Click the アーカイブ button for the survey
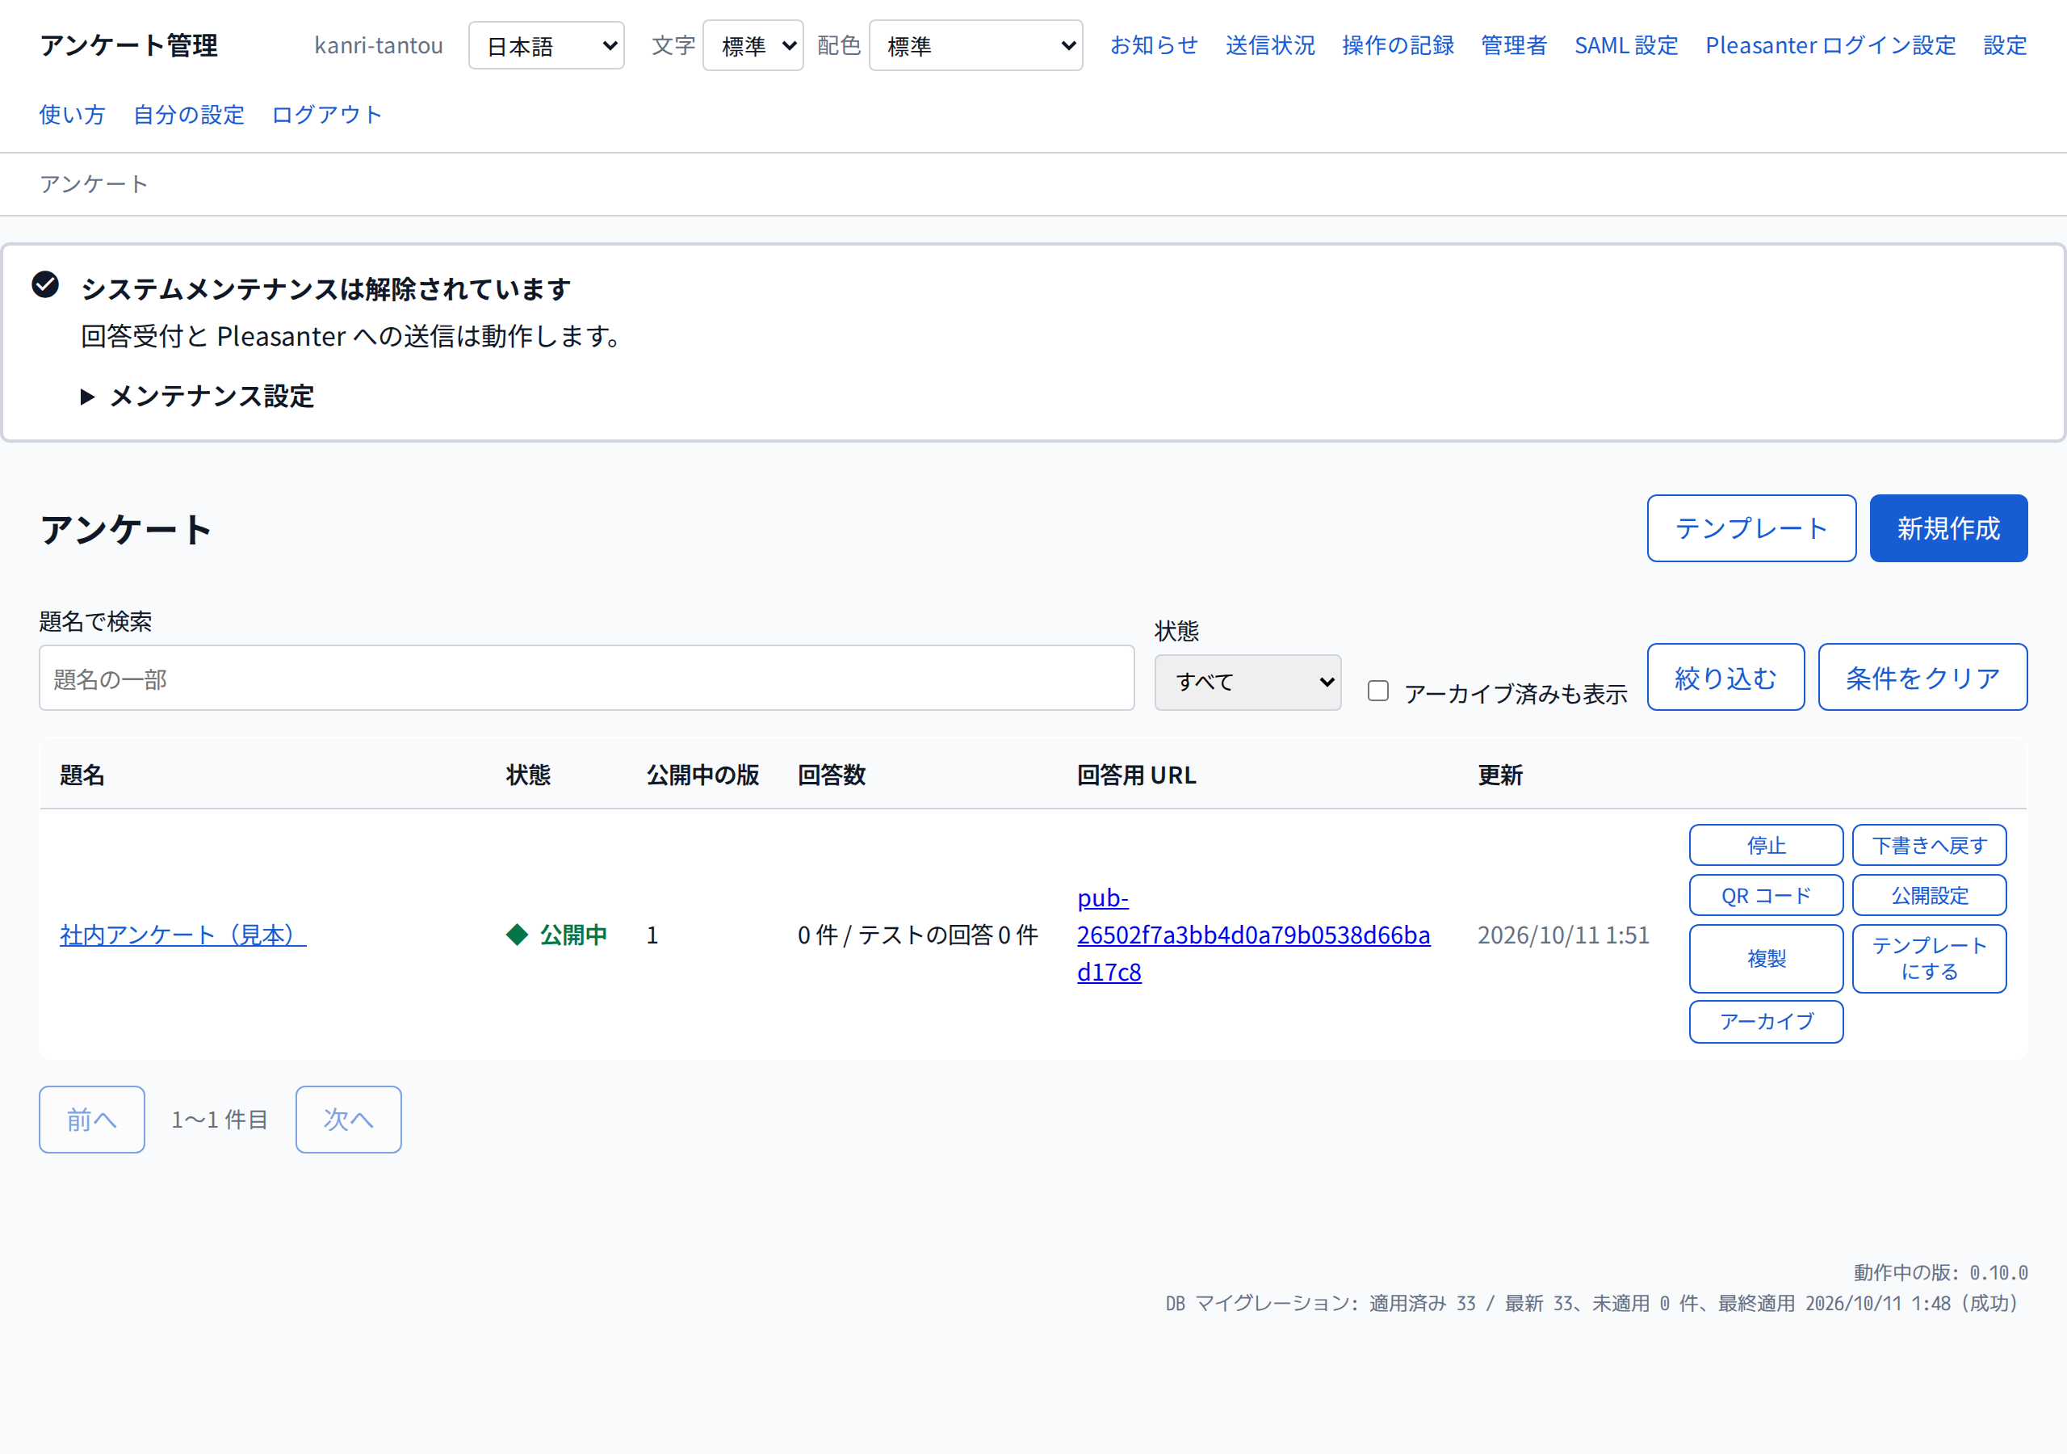Screen dimensions: 2067x1454 point(1765,1022)
